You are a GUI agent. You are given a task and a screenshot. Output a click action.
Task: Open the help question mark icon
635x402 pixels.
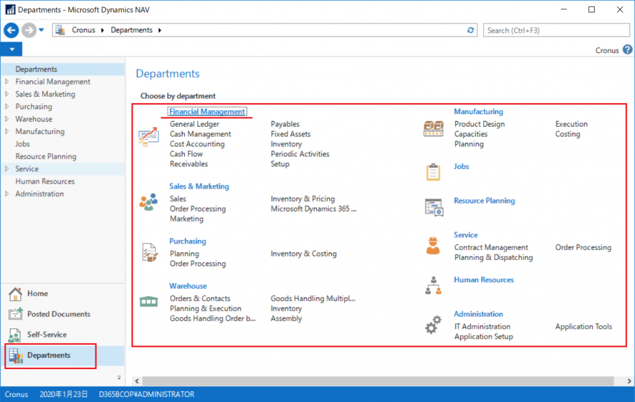(628, 50)
